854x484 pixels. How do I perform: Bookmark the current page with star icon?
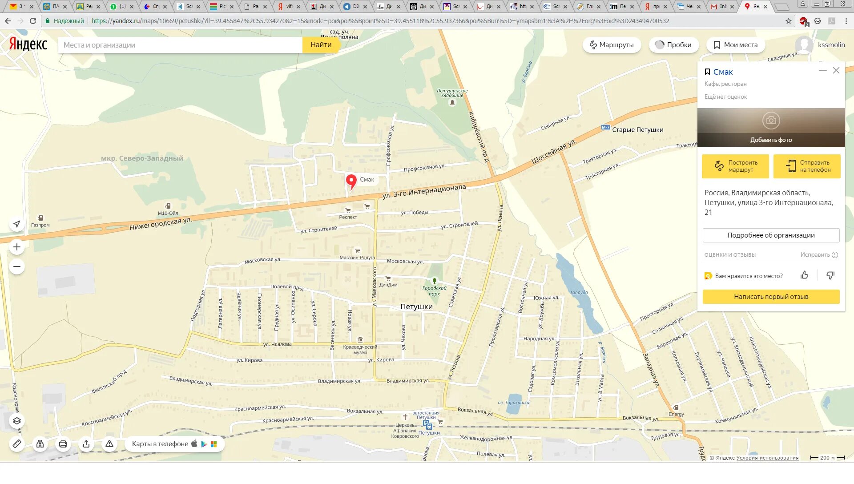click(789, 21)
